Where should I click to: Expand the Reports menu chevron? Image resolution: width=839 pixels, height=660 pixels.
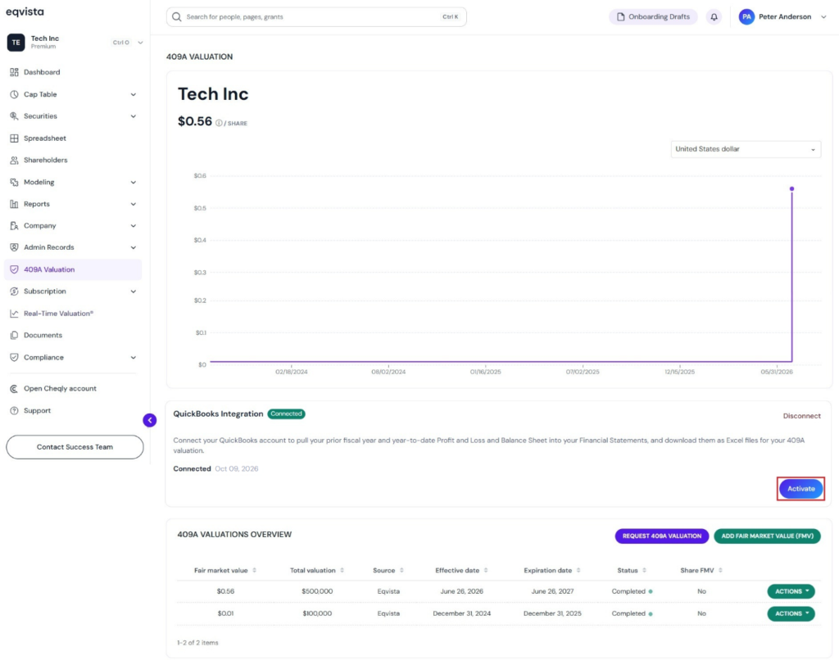click(x=134, y=205)
